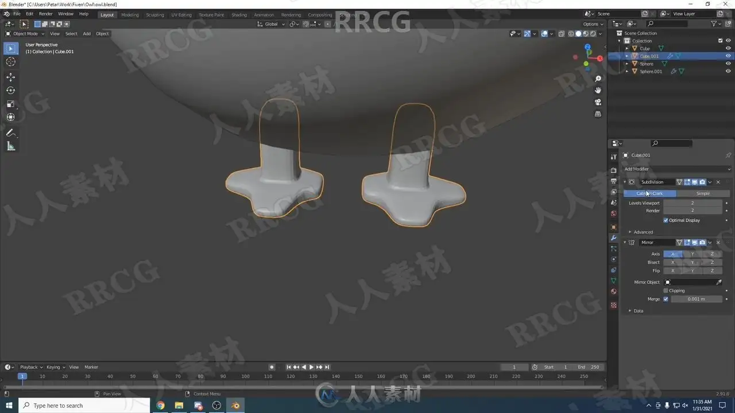Choose the Annotate tool

11,133
